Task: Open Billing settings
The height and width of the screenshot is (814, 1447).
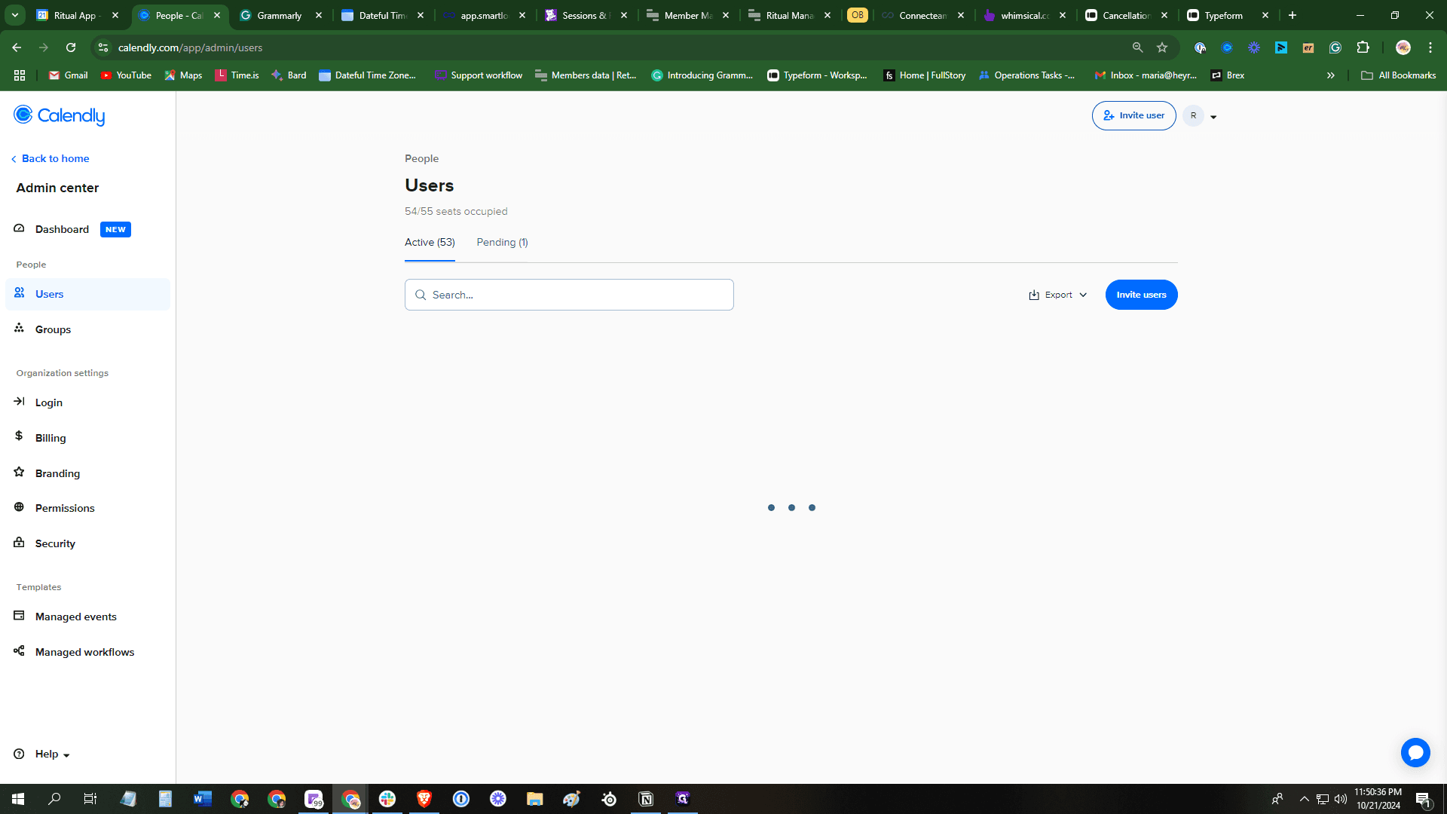Action: (50, 438)
